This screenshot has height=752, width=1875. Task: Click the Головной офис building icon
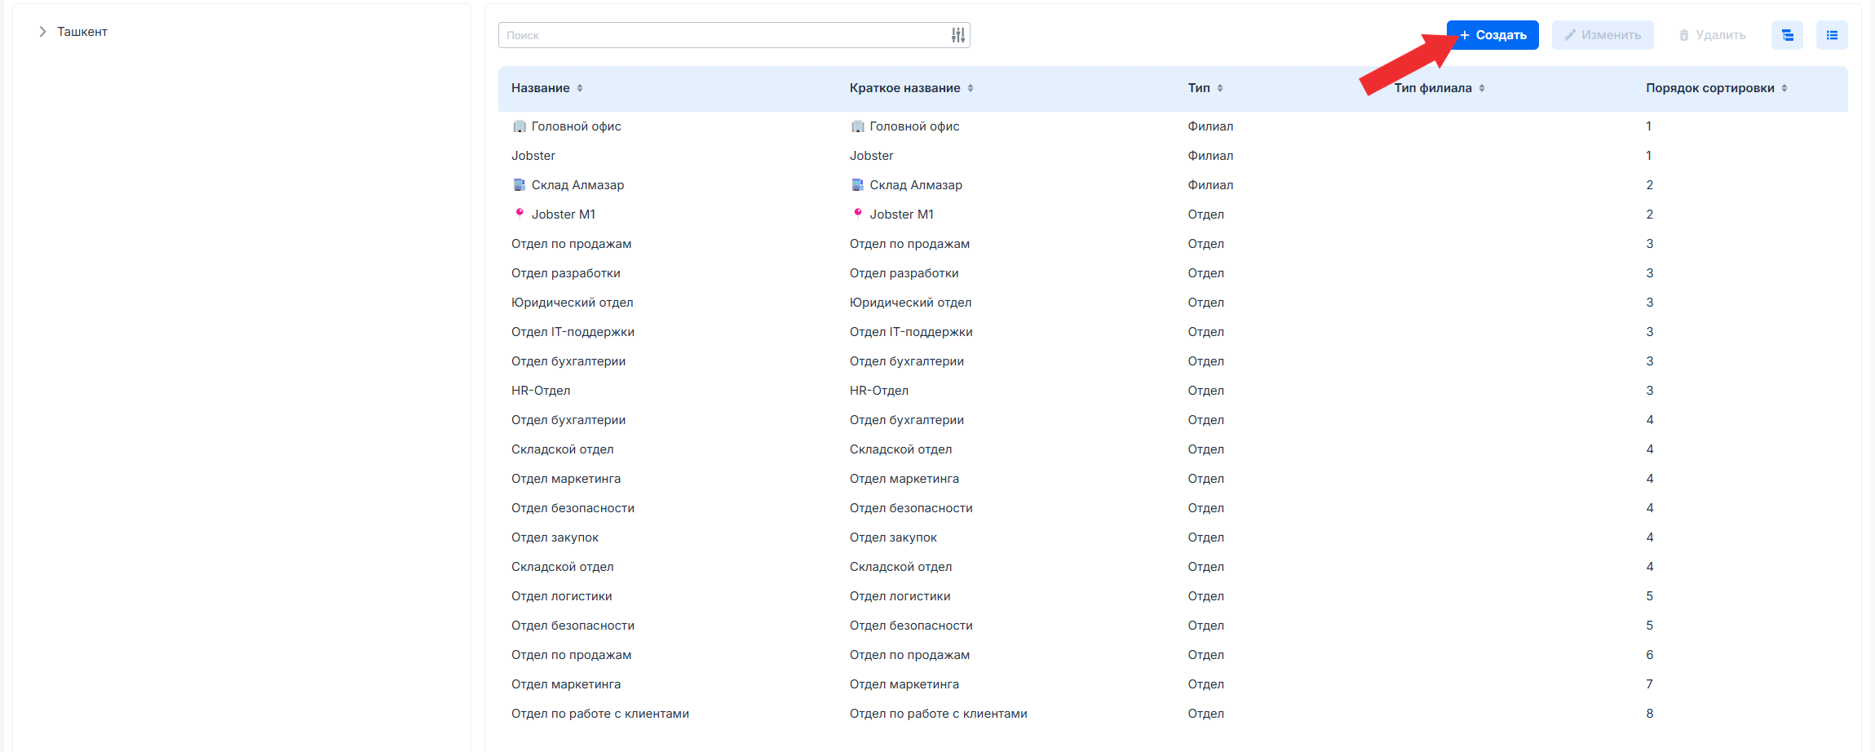519,126
